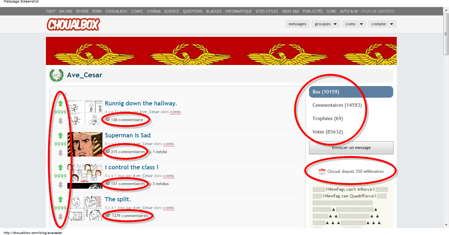The height and width of the screenshot is (235, 449).
Task: Upvote the "Superman Is Sad" post
Action: [60, 136]
